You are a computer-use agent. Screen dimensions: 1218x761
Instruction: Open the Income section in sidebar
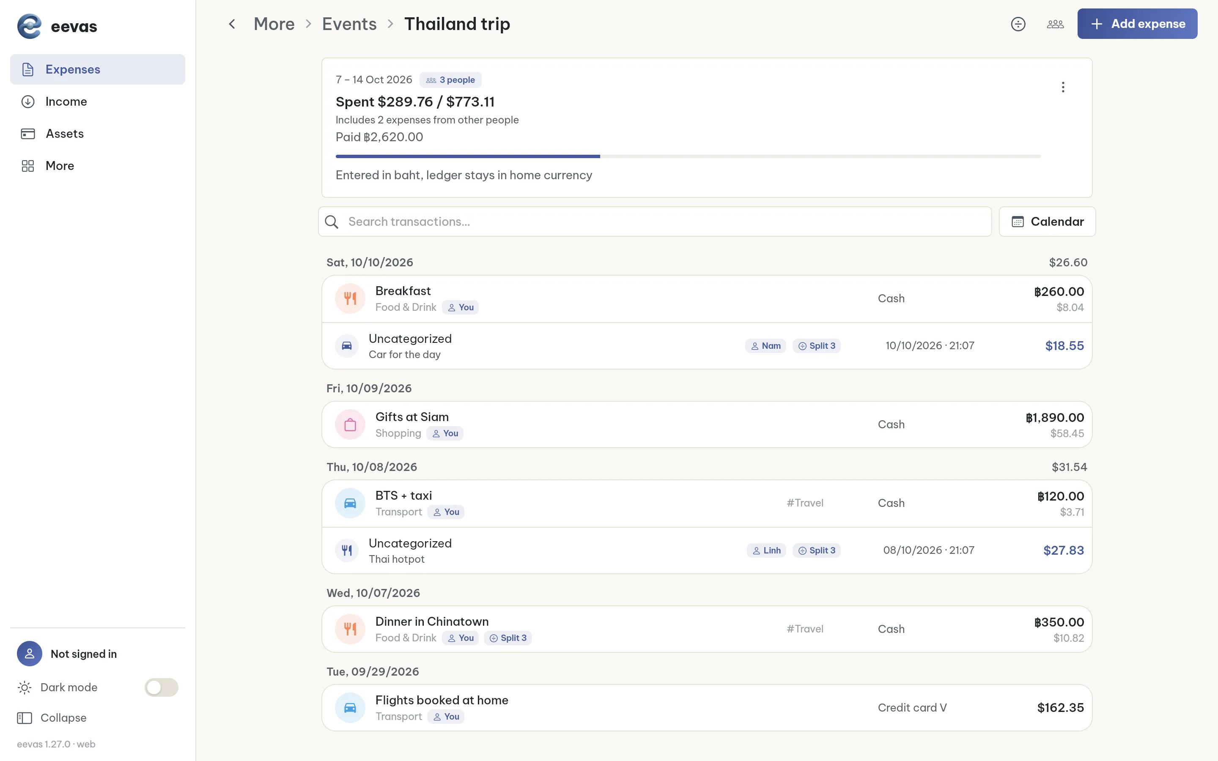(x=98, y=101)
